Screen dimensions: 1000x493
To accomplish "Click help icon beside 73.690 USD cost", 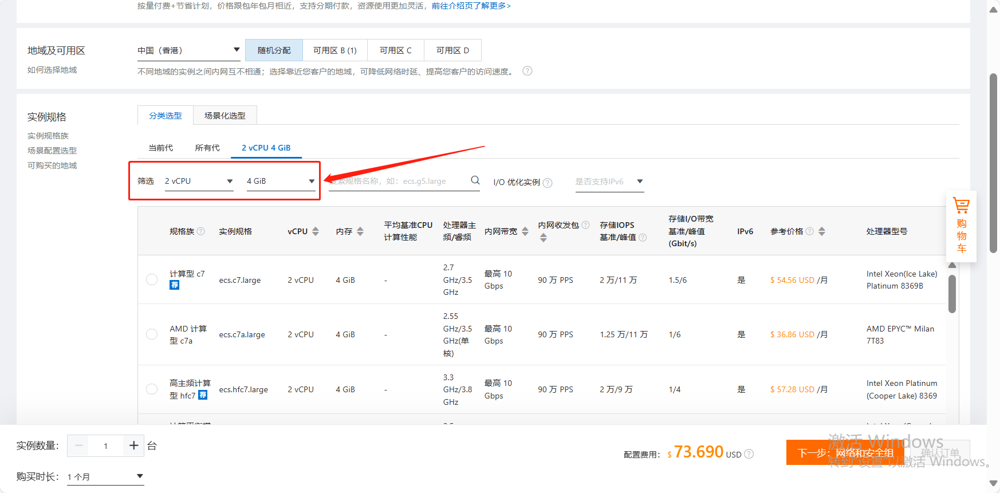I will 749,454.
